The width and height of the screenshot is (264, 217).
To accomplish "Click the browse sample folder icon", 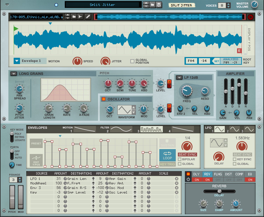I will pos(74,17).
